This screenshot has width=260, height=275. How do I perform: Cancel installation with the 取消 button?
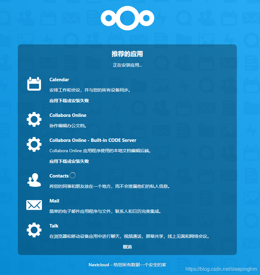[x=127, y=247]
